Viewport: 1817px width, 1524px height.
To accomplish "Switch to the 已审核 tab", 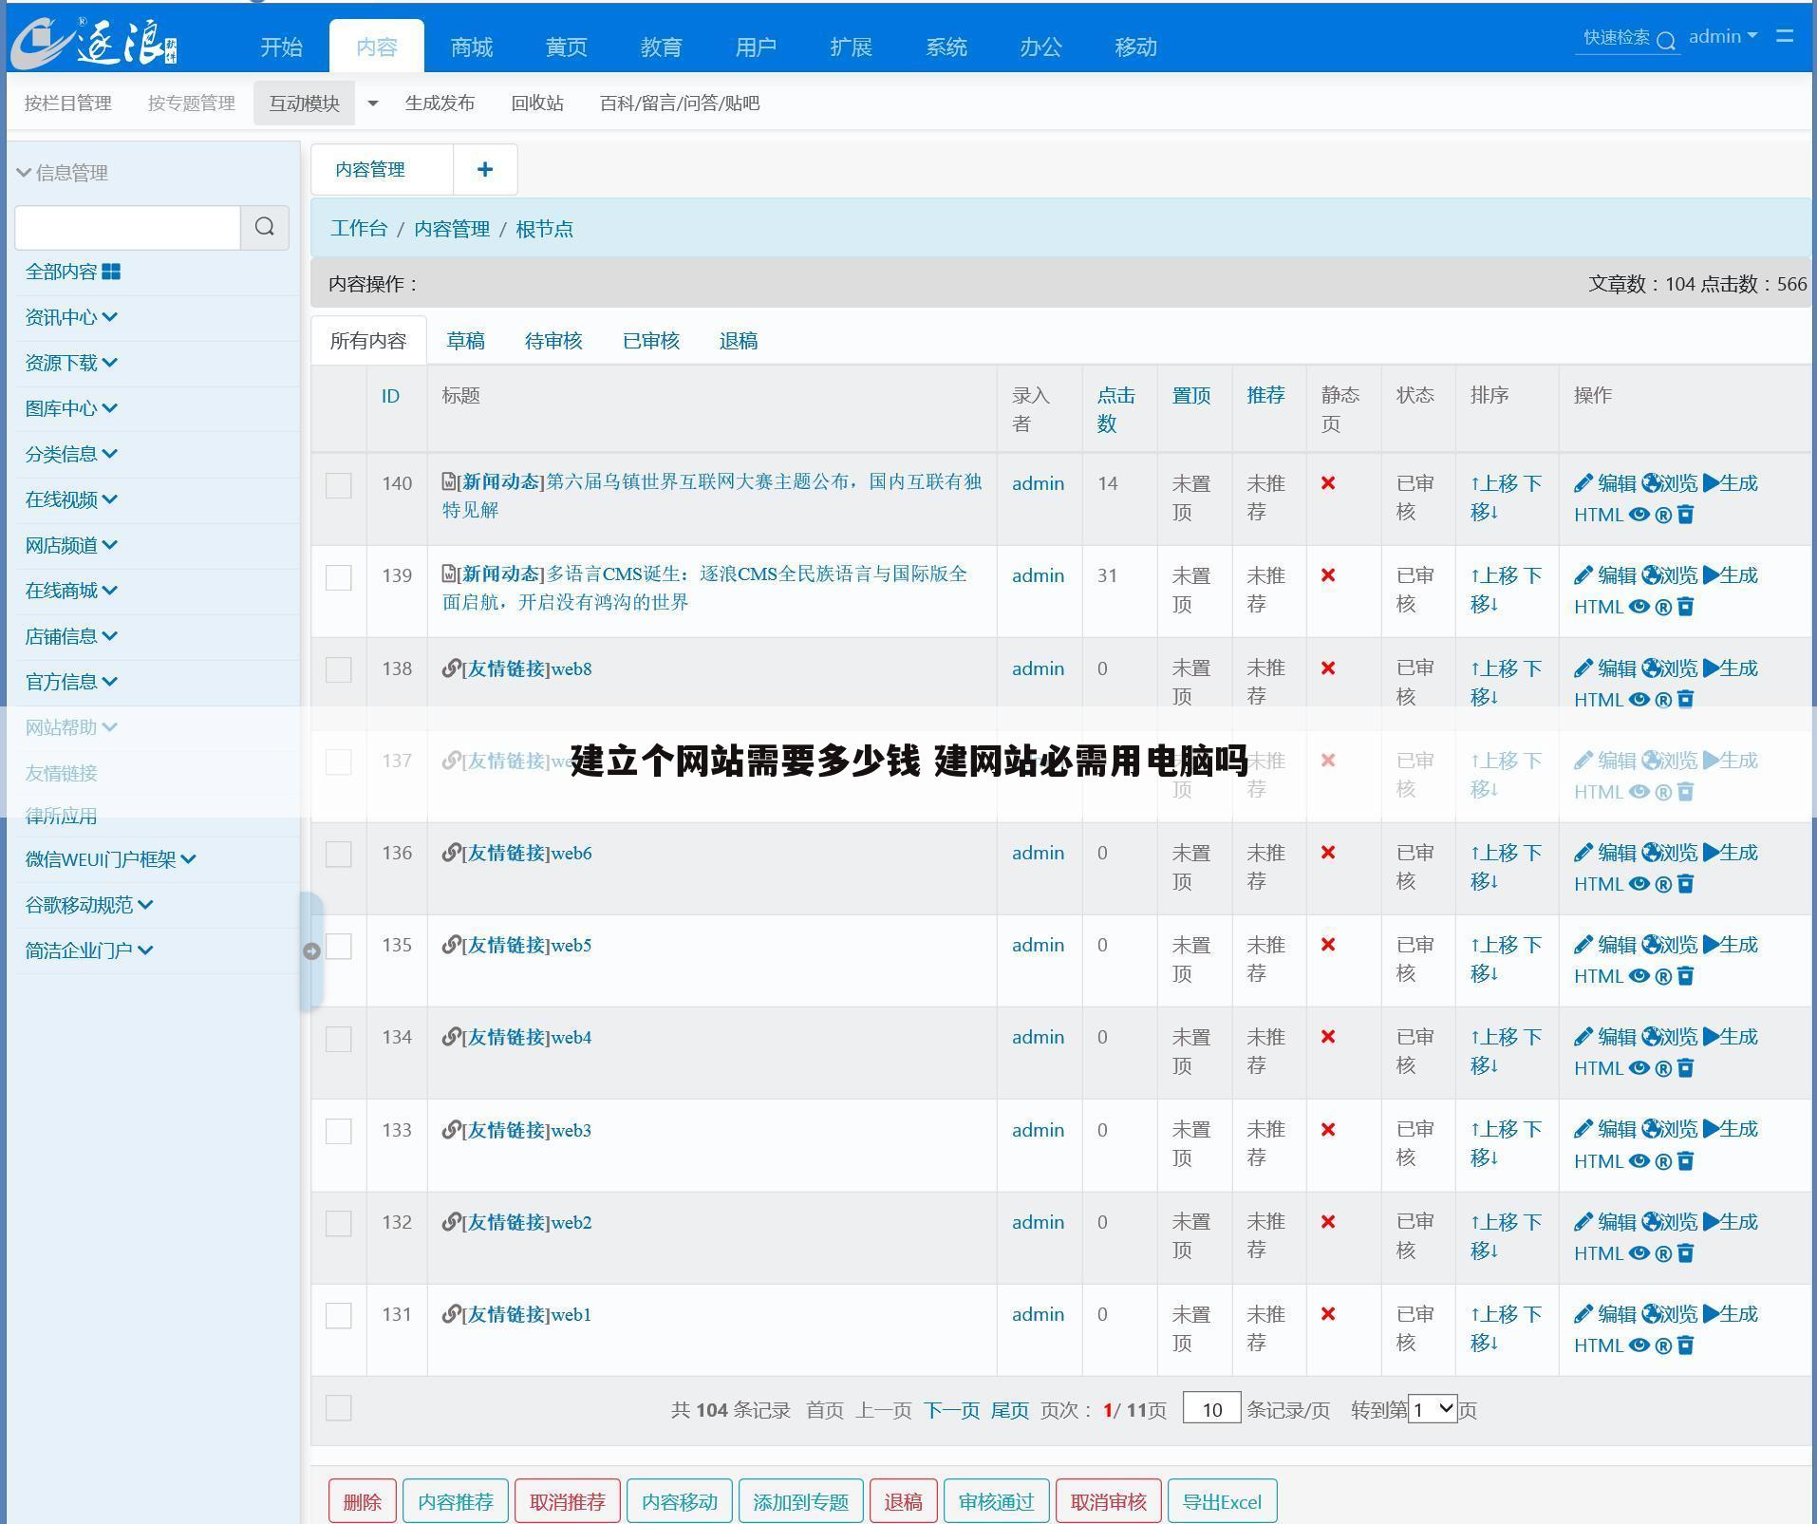I will (x=649, y=340).
